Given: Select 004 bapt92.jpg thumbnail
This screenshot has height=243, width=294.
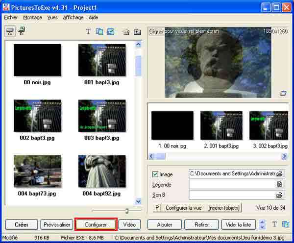Looking at the screenshot, I should 102,171.
